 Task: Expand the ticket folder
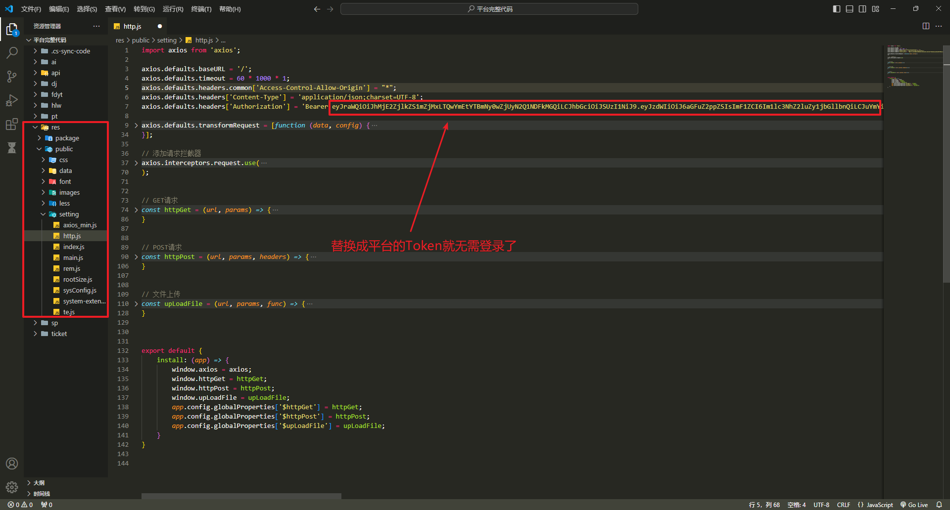tap(66, 334)
